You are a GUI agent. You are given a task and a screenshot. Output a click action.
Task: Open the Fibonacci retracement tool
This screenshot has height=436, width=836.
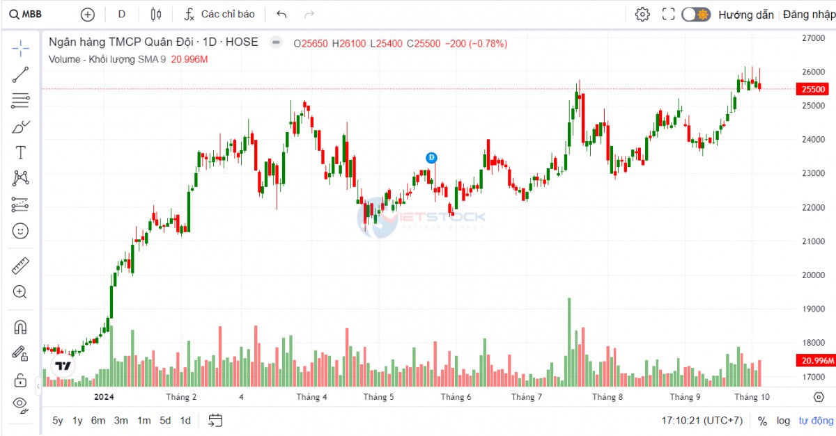pos(21,101)
